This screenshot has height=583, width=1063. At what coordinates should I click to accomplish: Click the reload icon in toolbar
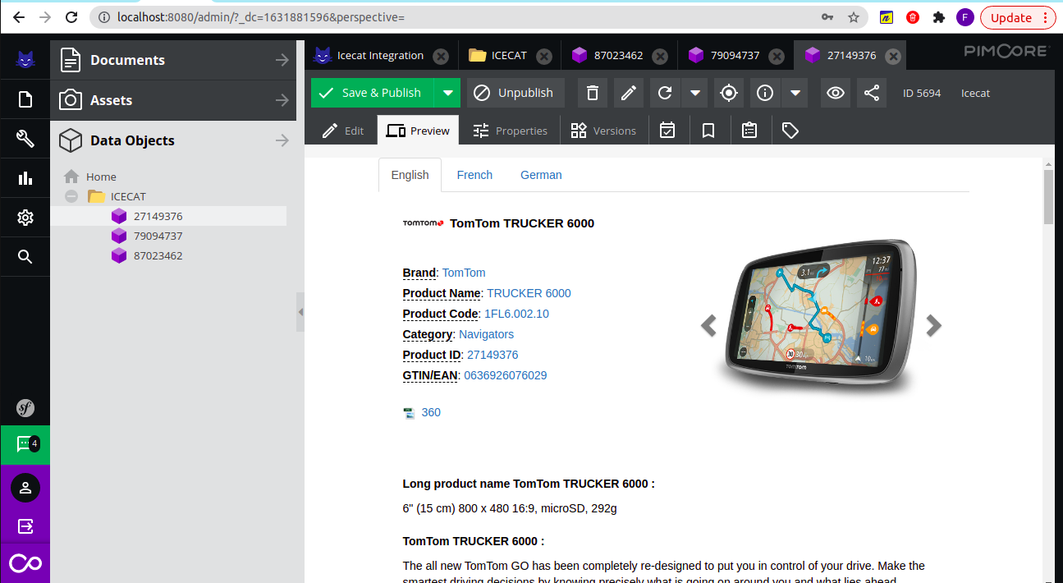coord(665,93)
